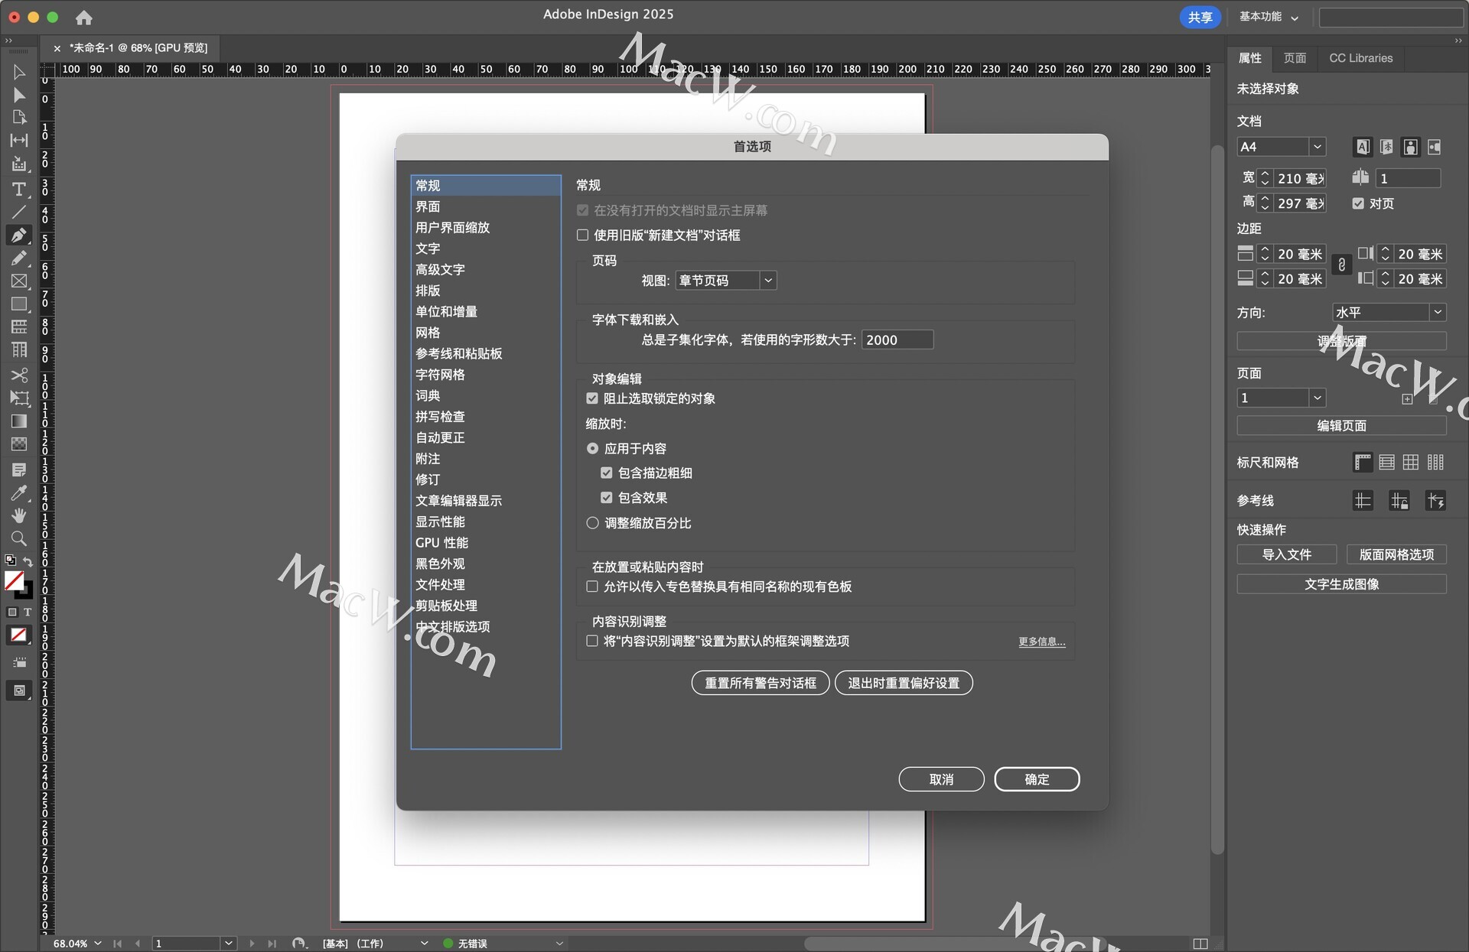Open the 章节页码 view dropdown
1469x952 pixels.
(725, 281)
